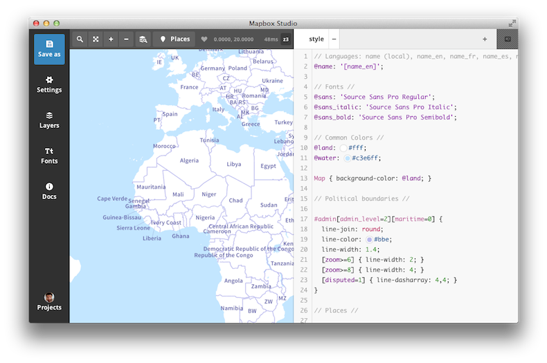Click the Spain label on the map
This screenshot has height=363, width=547.
170,114
